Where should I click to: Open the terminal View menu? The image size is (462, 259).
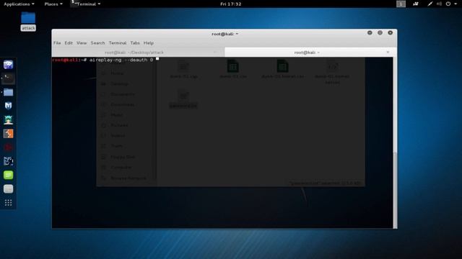tap(82, 43)
